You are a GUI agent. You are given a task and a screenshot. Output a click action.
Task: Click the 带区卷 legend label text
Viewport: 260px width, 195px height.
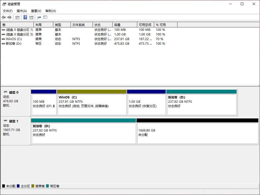(x=55, y=186)
